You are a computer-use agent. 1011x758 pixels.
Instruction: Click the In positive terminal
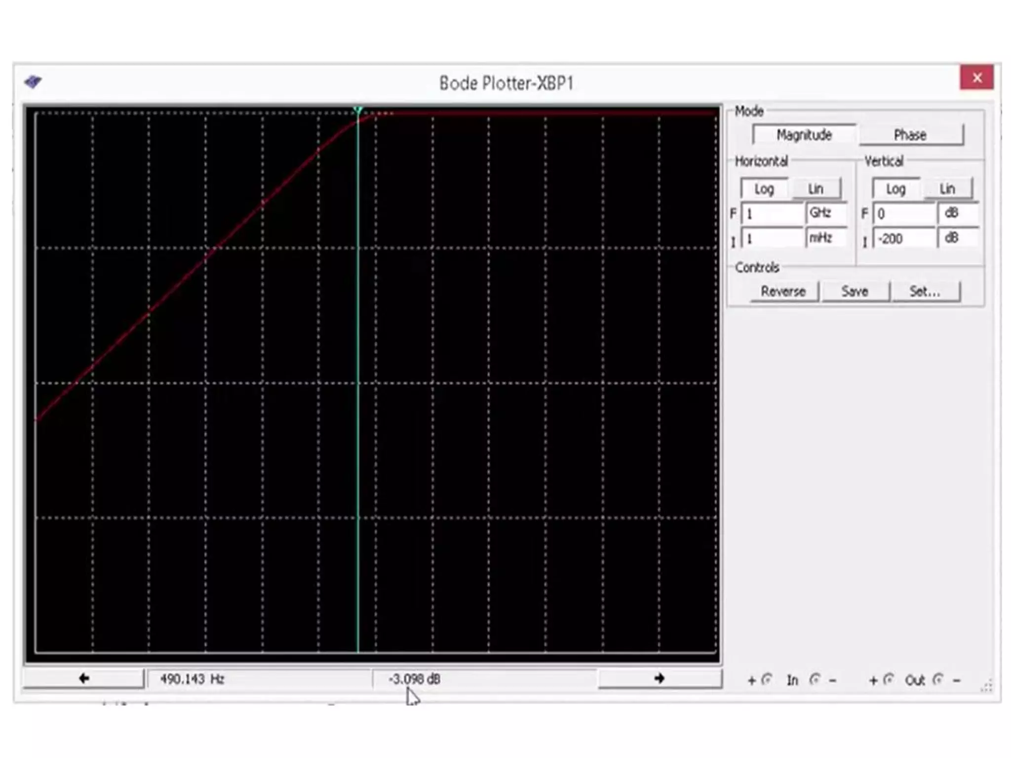click(766, 680)
